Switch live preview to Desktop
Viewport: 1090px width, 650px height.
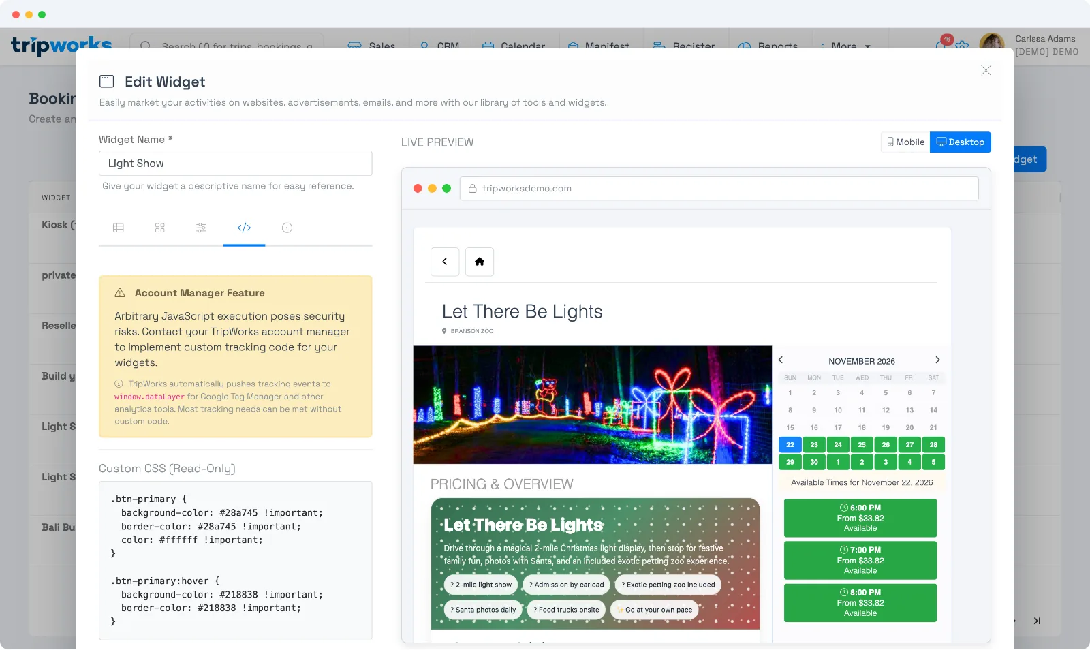tap(961, 142)
